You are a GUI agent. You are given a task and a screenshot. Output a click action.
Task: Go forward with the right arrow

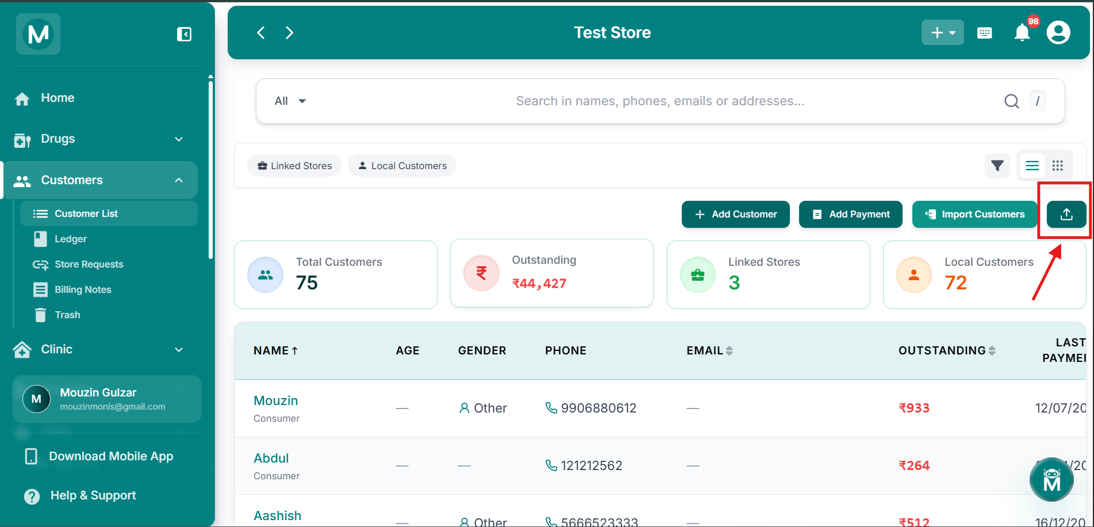[289, 33]
